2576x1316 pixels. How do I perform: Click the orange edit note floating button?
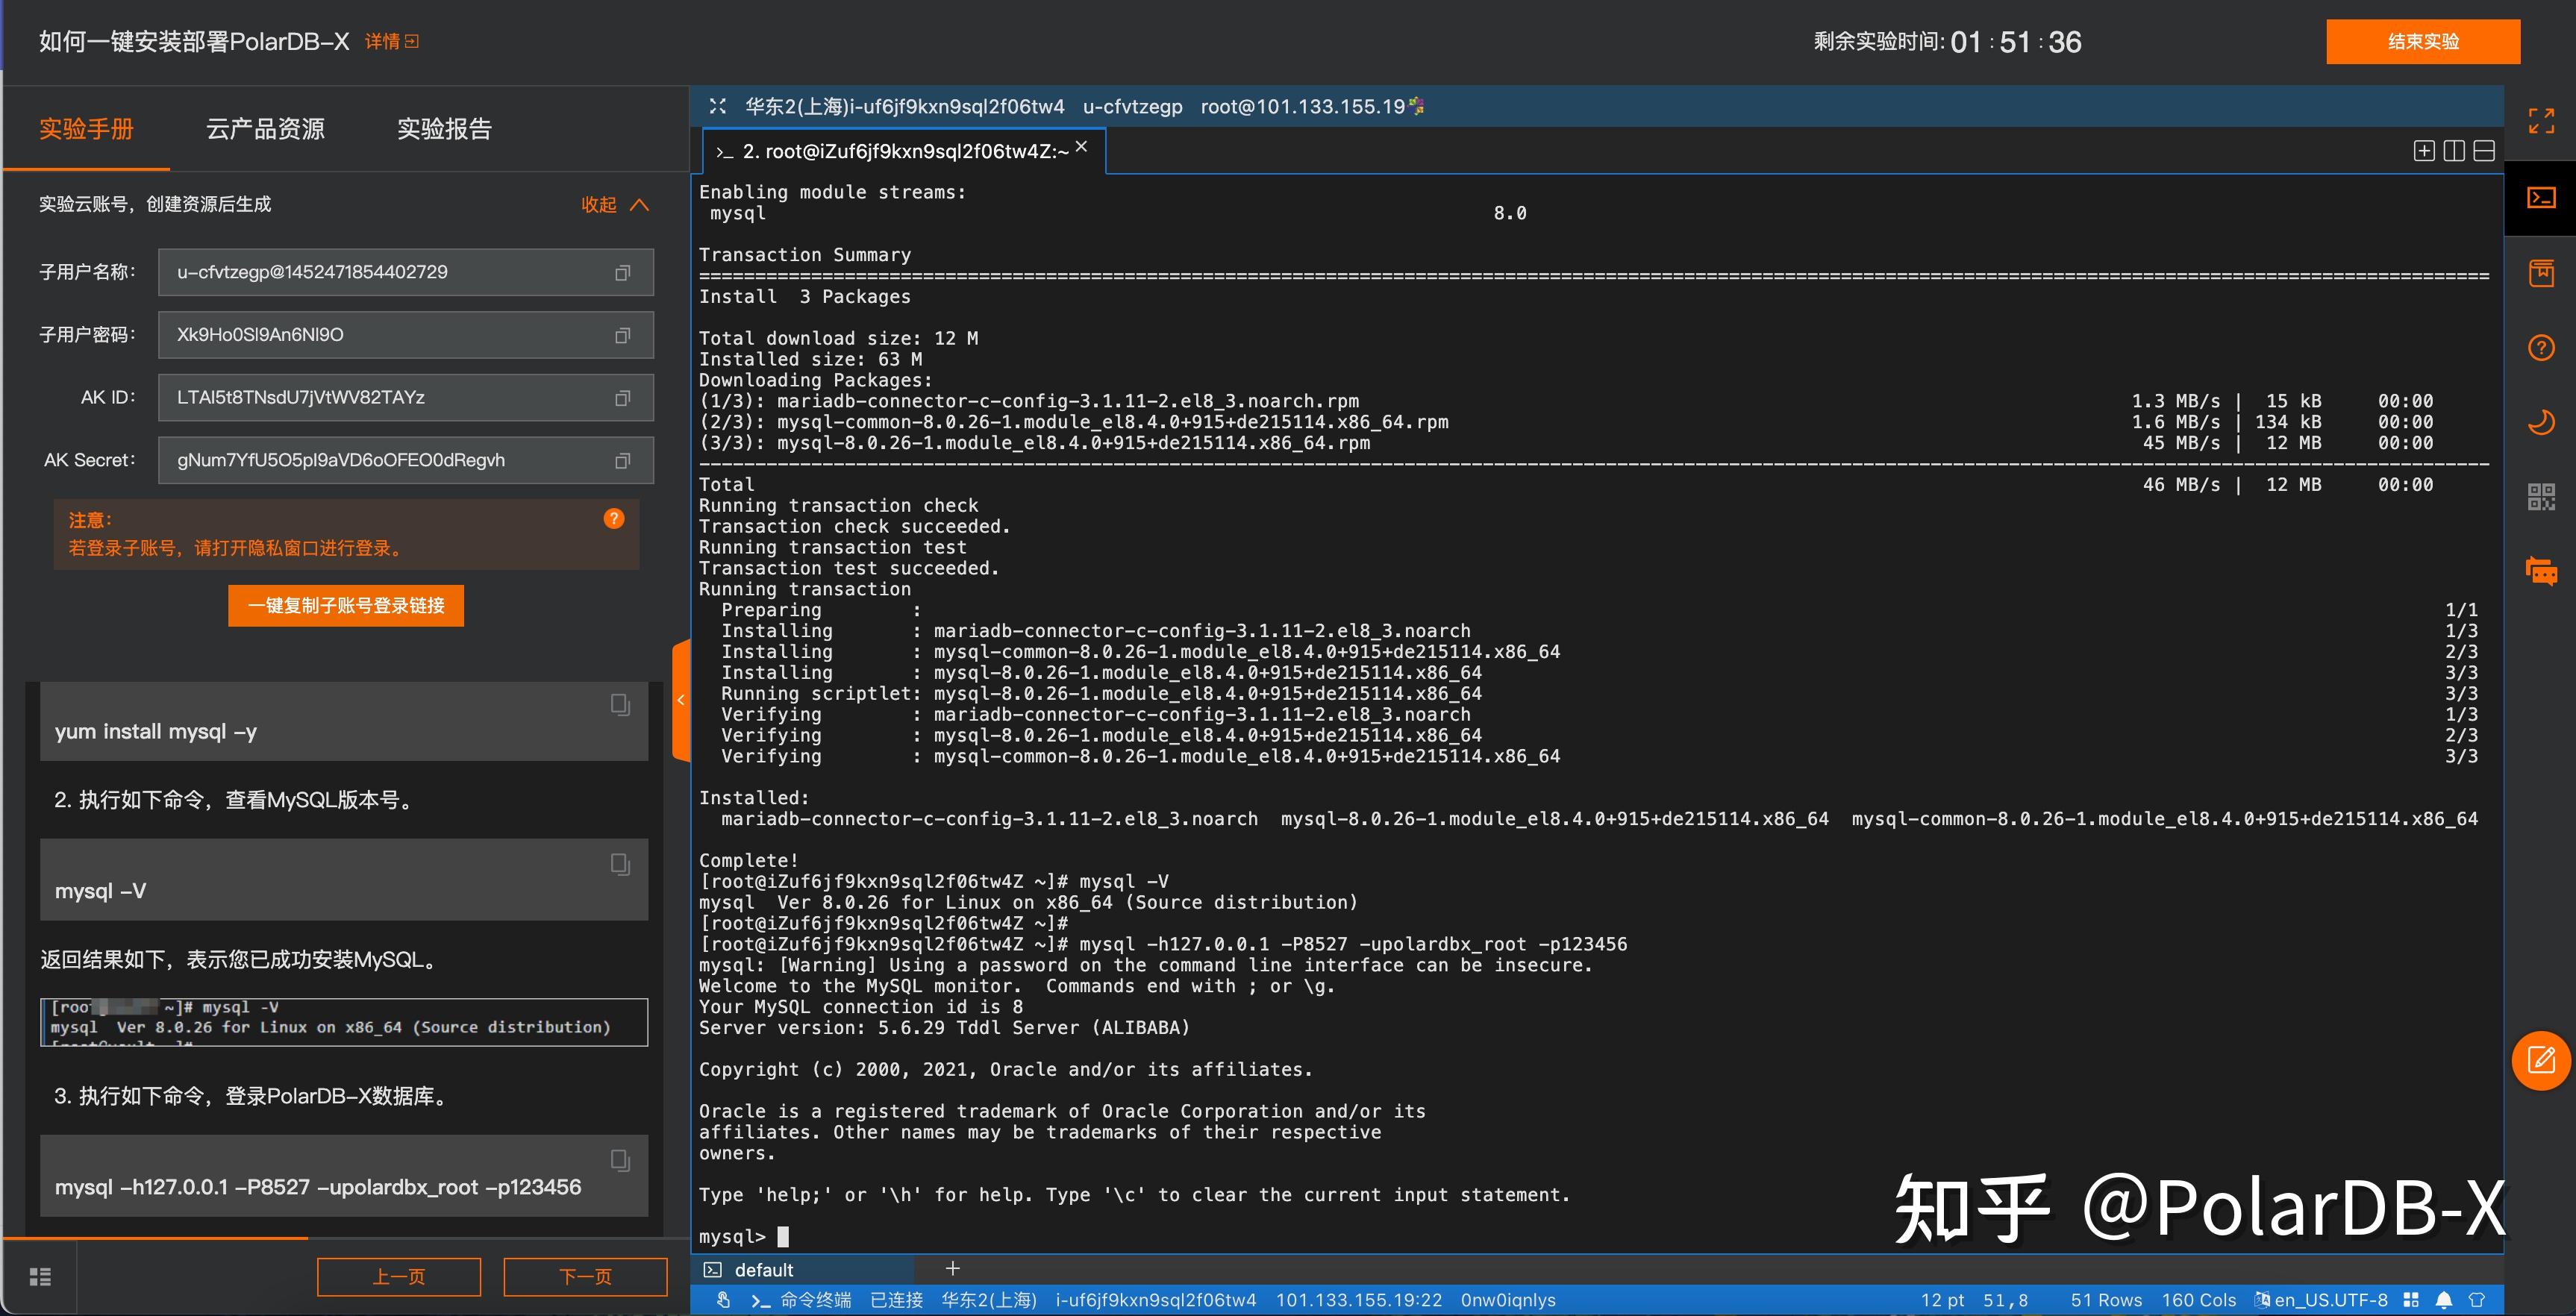click(2540, 1060)
